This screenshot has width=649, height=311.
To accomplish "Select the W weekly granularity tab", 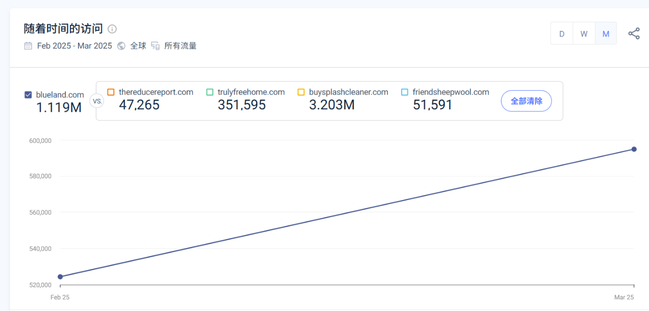I will [584, 34].
